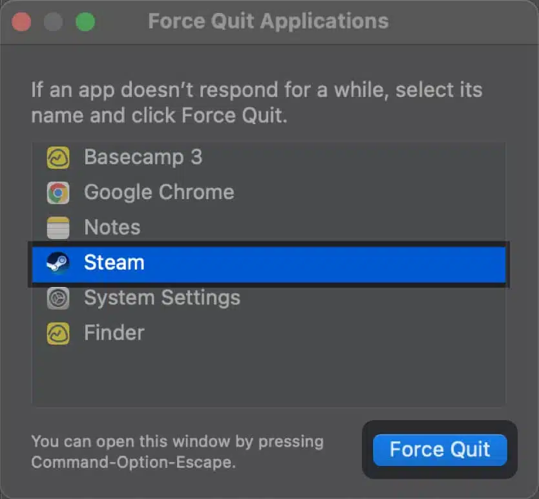Click the Google Chrome icon in the list
The image size is (539, 499).
pyautogui.click(x=58, y=192)
